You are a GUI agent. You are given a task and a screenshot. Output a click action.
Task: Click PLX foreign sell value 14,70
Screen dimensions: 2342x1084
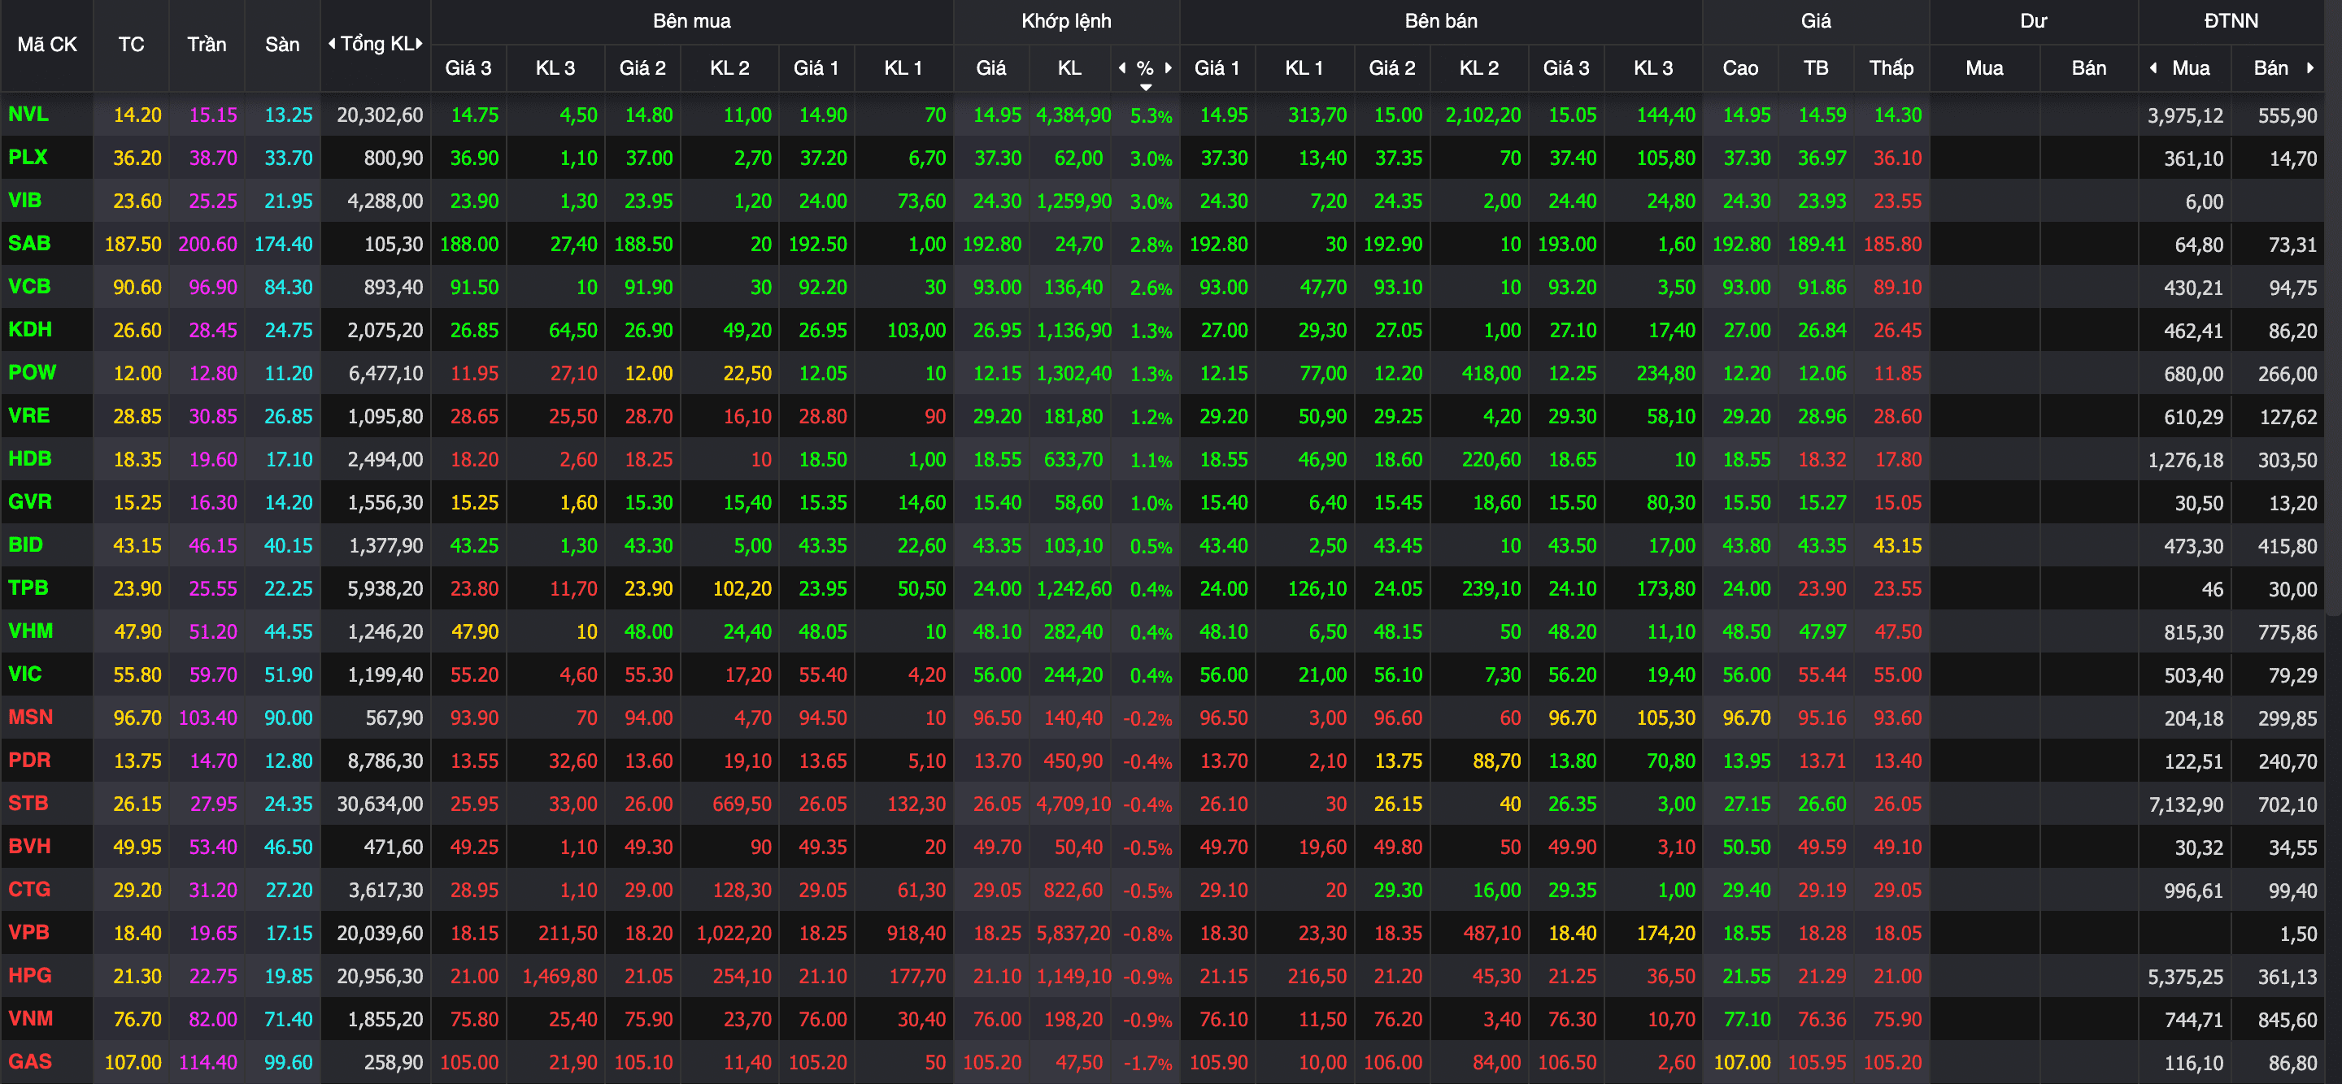click(x=2293, y=159)
